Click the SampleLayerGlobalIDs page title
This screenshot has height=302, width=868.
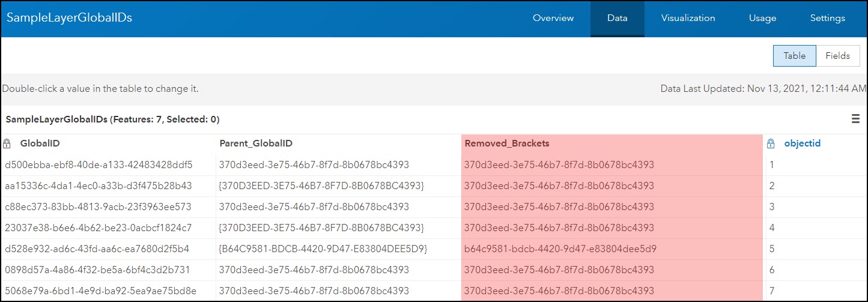click(x=69, y=18)
